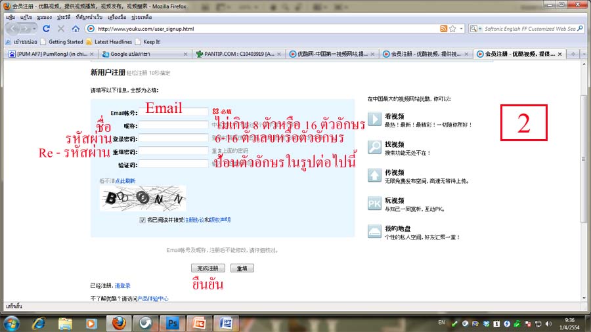The image size is (591, 332).
Task: Click the 找视频 search magnifier icon
Action: click(375, 147)
